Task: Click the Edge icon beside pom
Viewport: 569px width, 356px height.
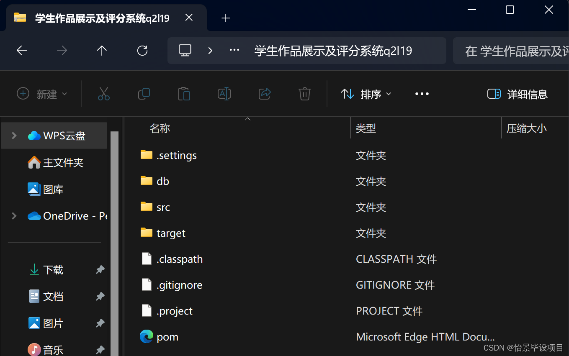Action: tap(147, 336)
